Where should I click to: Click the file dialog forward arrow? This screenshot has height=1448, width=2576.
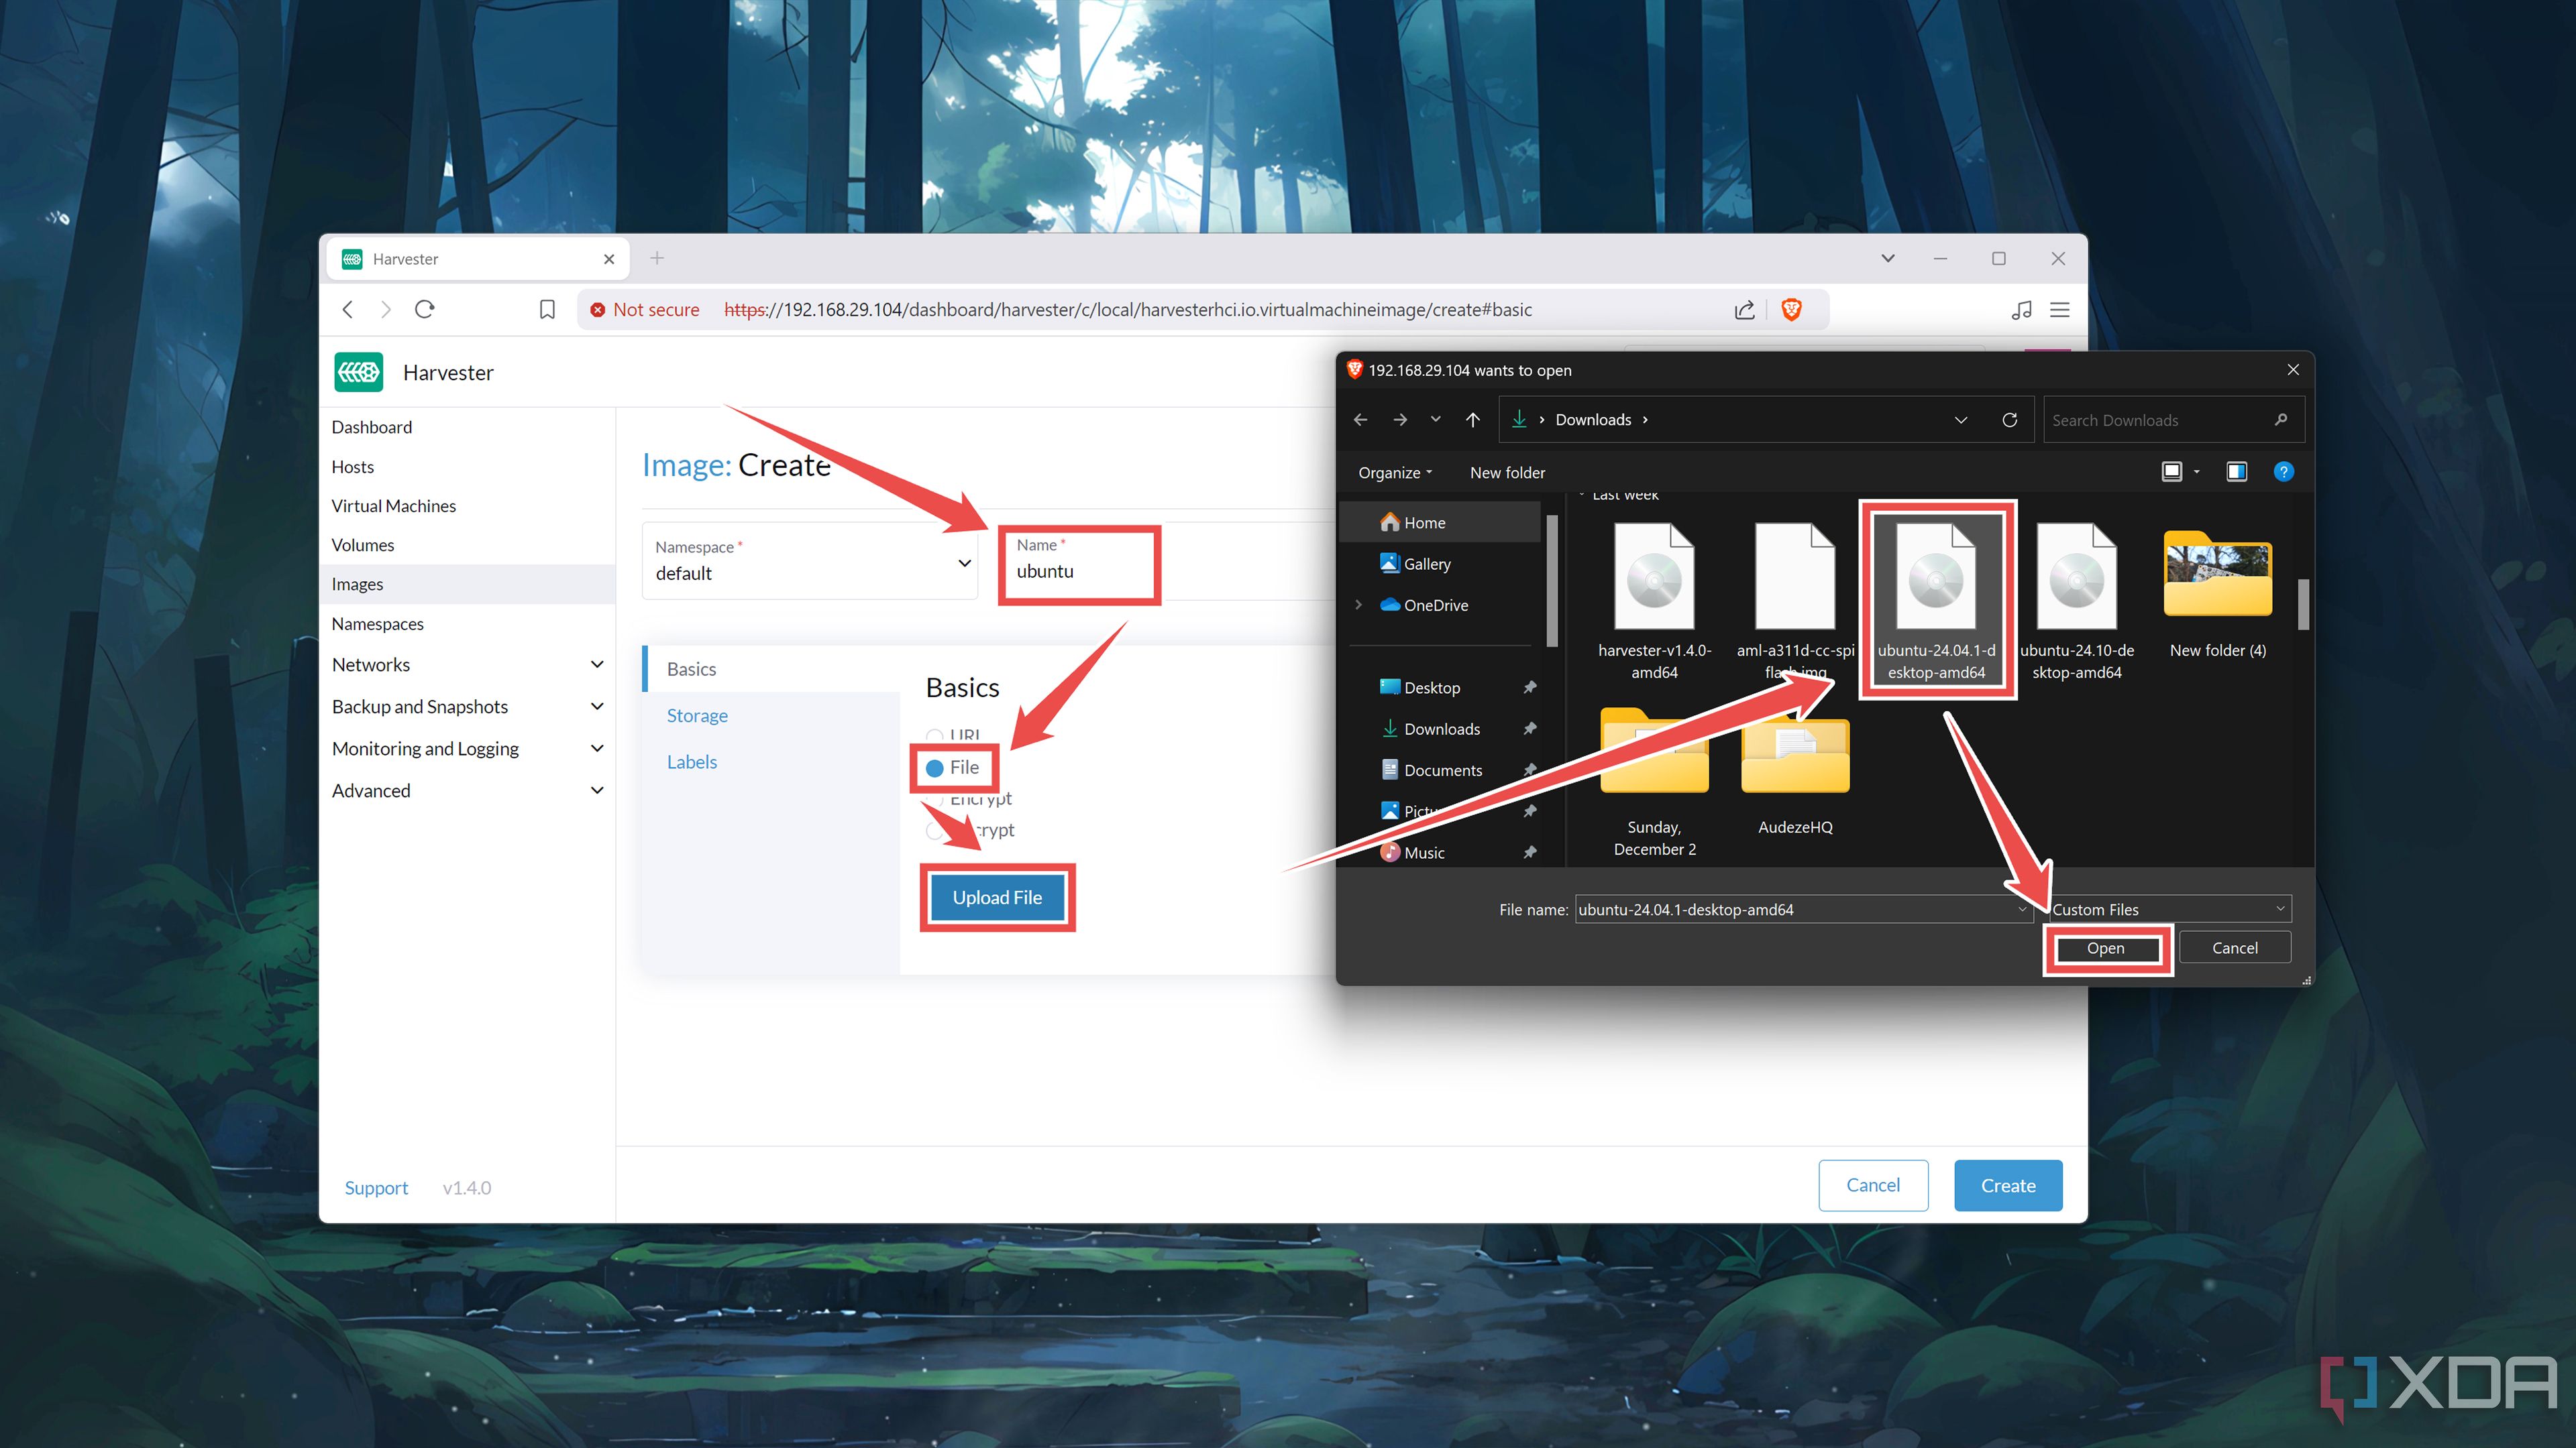pos(1400,420)
